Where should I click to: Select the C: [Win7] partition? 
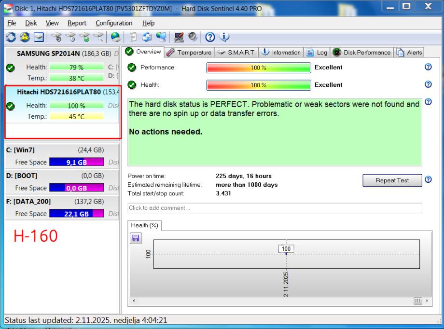click(x=62, y=156)
